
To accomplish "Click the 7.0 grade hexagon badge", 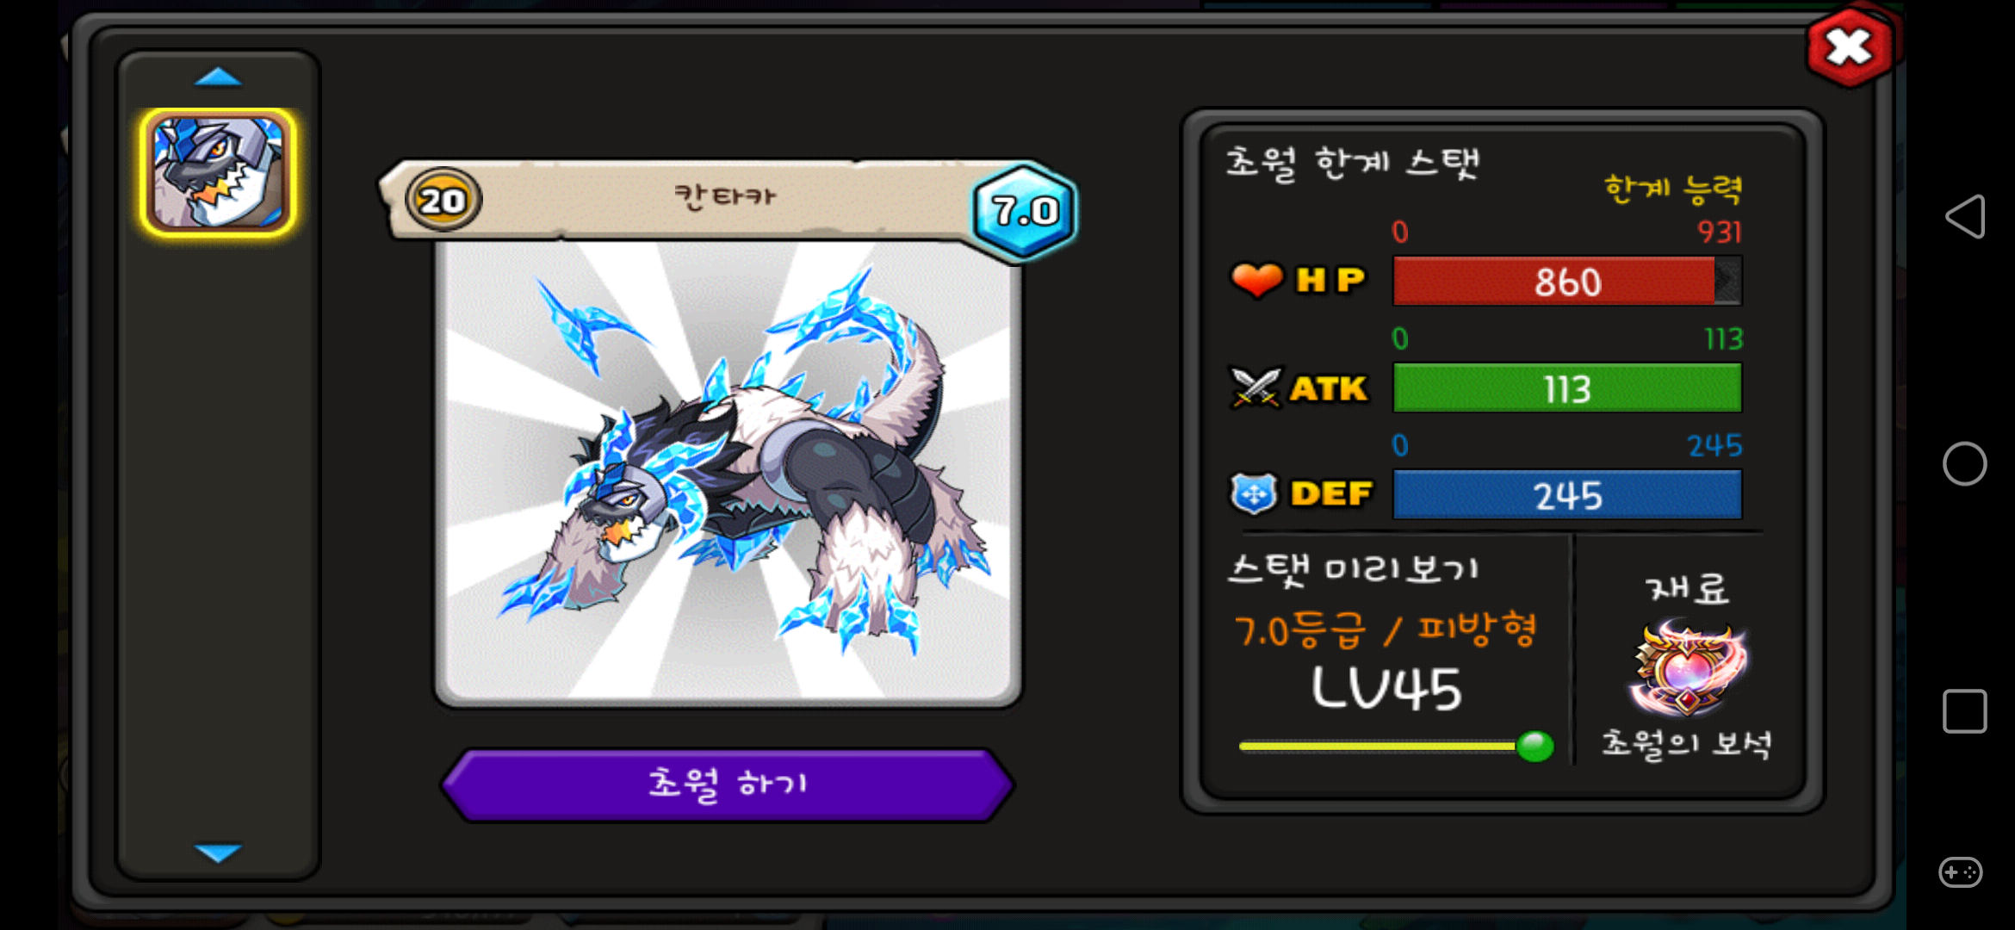I will 1025,211.
